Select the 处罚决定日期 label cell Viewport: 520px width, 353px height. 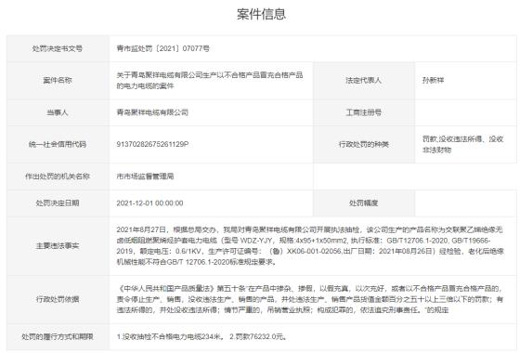click(58, 203)
